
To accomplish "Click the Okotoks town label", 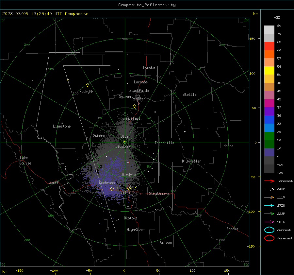I will pos(131,218).
